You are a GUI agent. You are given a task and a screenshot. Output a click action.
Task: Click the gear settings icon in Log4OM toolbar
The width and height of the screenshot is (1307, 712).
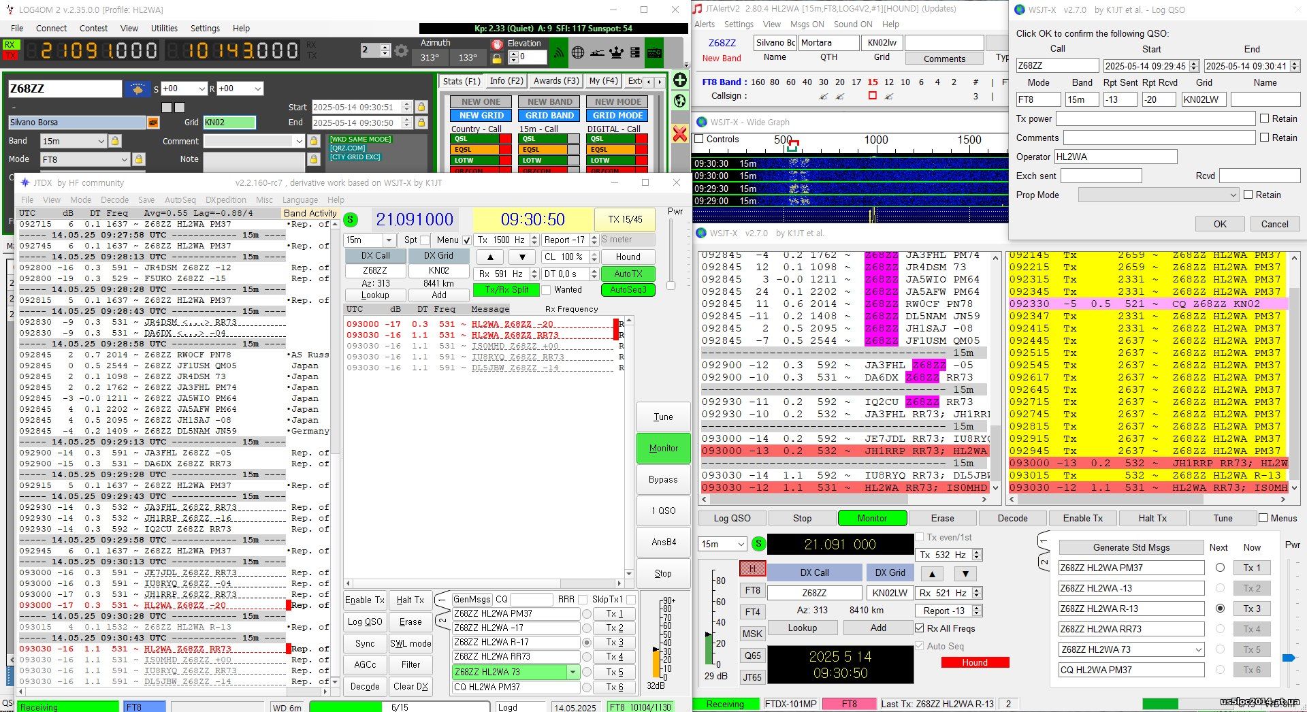click(x=402, y=51)
